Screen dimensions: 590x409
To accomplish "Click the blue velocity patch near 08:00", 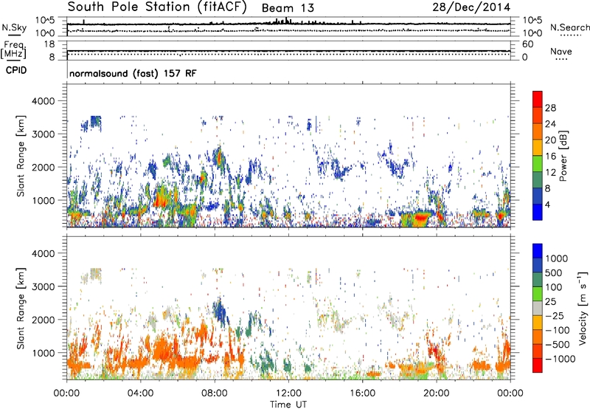I will tap(220, 312).
